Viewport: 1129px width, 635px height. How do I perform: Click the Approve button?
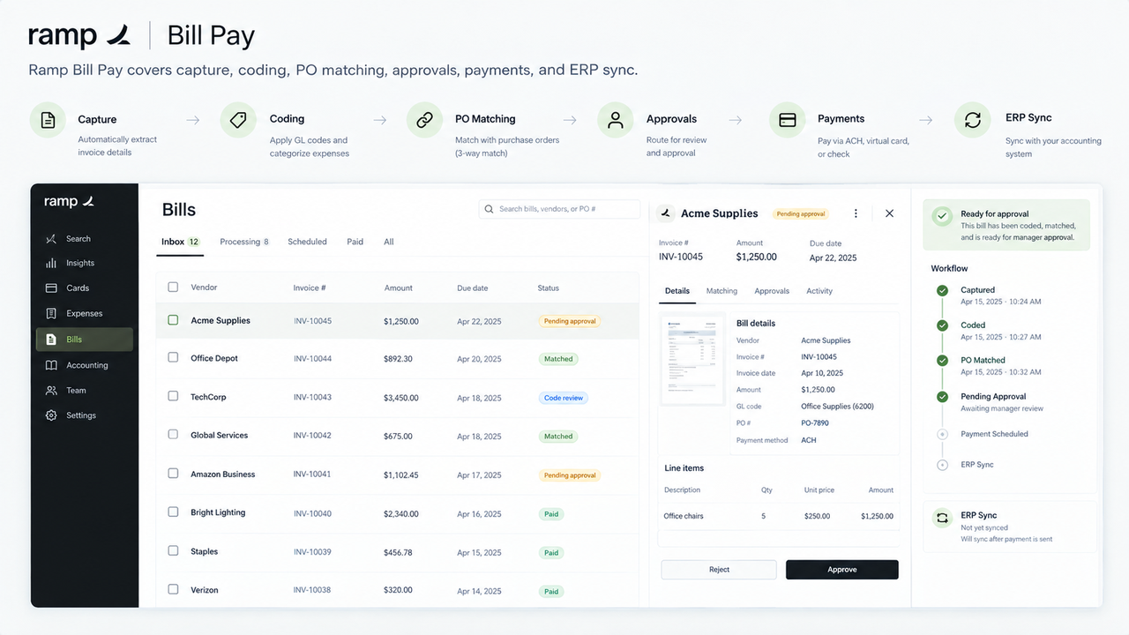[842, 570]
